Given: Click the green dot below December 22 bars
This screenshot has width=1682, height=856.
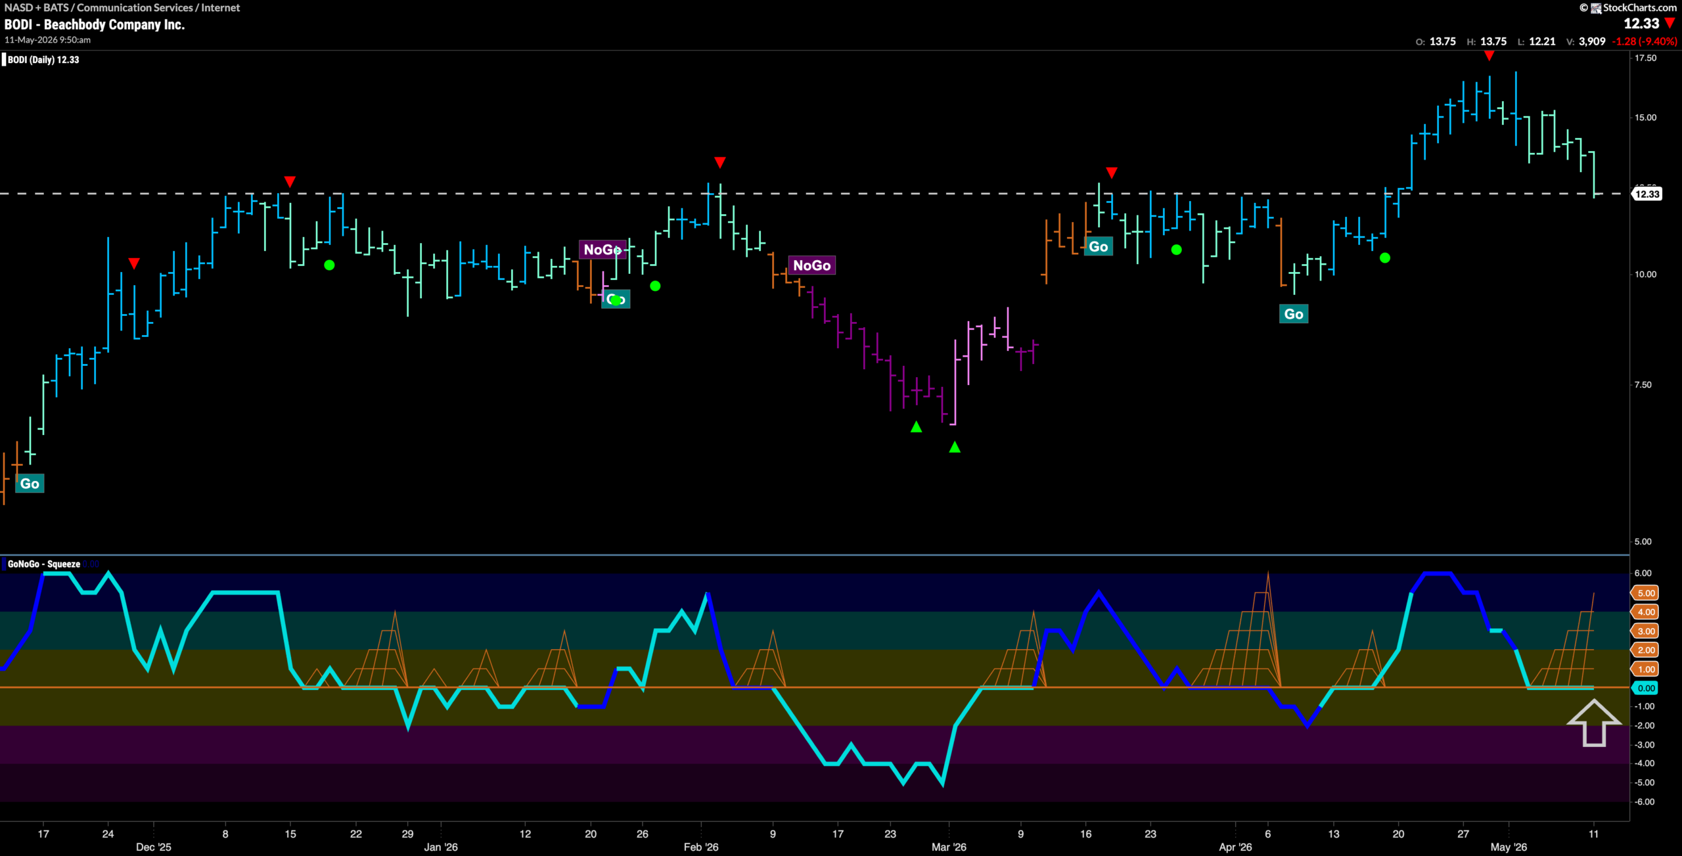Looking at the screenshot, I should click(x=330, y=265).
